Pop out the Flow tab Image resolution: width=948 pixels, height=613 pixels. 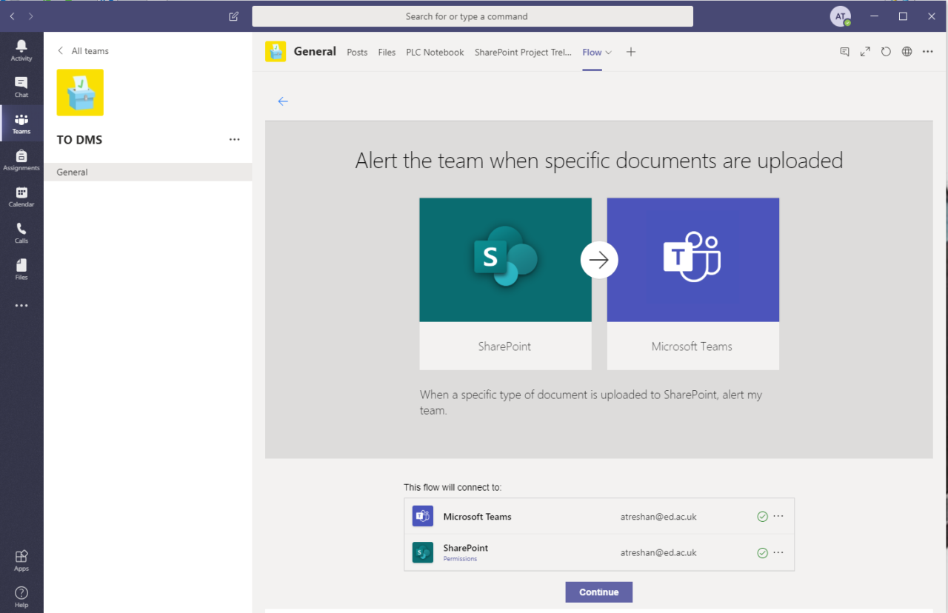(865, 52)
